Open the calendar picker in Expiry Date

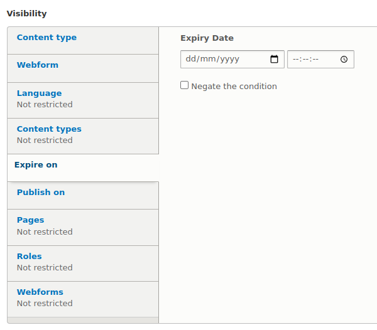[x=274, y=60]
